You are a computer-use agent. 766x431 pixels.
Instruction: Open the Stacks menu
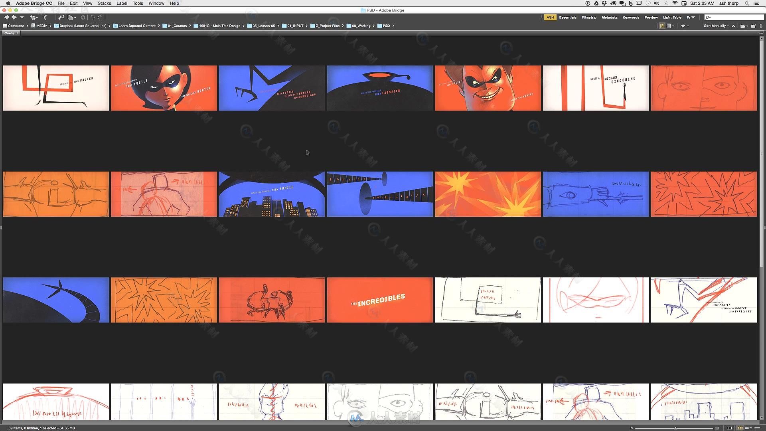[105, 3]
